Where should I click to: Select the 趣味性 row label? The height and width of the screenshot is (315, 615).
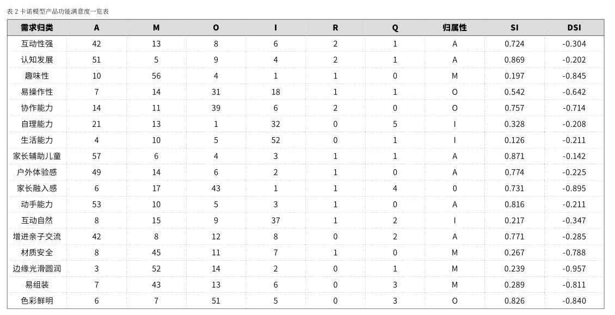click(x=37, y=76)
